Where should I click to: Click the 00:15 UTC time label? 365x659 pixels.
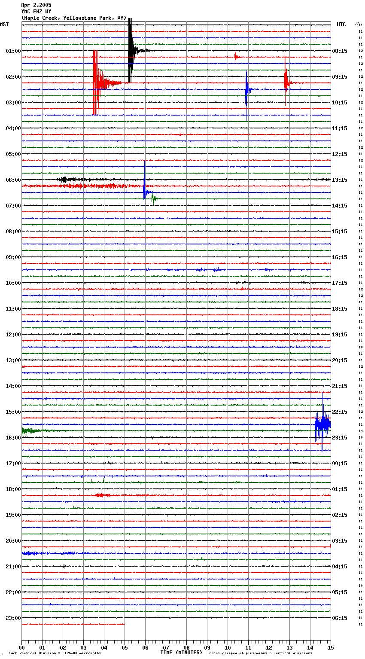coord(340,464)
